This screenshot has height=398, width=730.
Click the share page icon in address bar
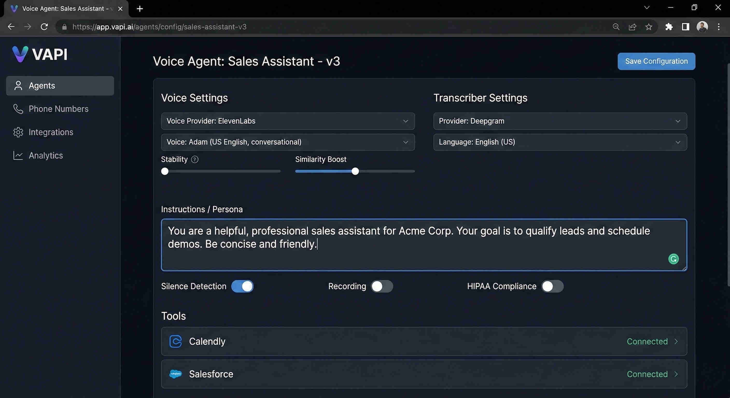pyautogui.click(x=632, y=27)
